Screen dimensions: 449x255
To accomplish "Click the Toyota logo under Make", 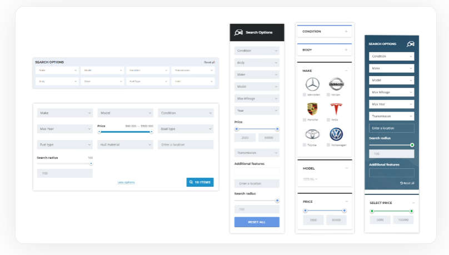I will (312, 134).
